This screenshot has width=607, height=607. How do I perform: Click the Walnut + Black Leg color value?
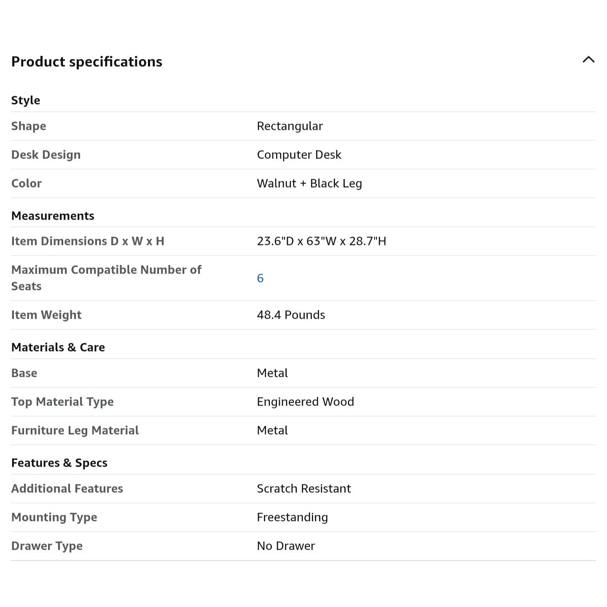tap(309, 183)
